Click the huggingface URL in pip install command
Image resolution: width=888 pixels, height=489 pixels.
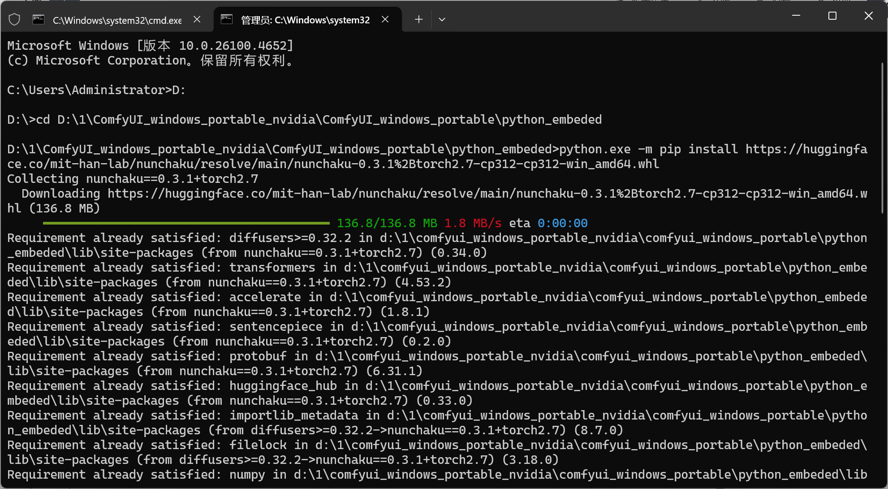pos(806,149)
